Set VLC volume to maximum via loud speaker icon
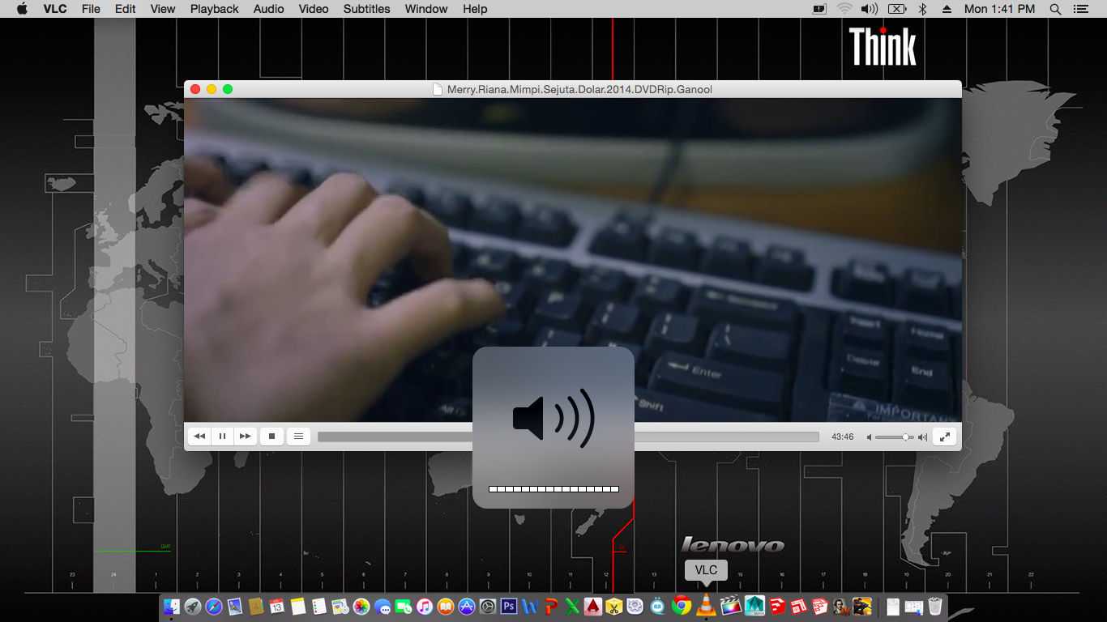This screenshot has height=622, width=1107. click(922, 437)
